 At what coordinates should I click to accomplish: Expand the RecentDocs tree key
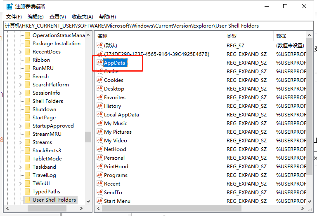click(21, 52)
